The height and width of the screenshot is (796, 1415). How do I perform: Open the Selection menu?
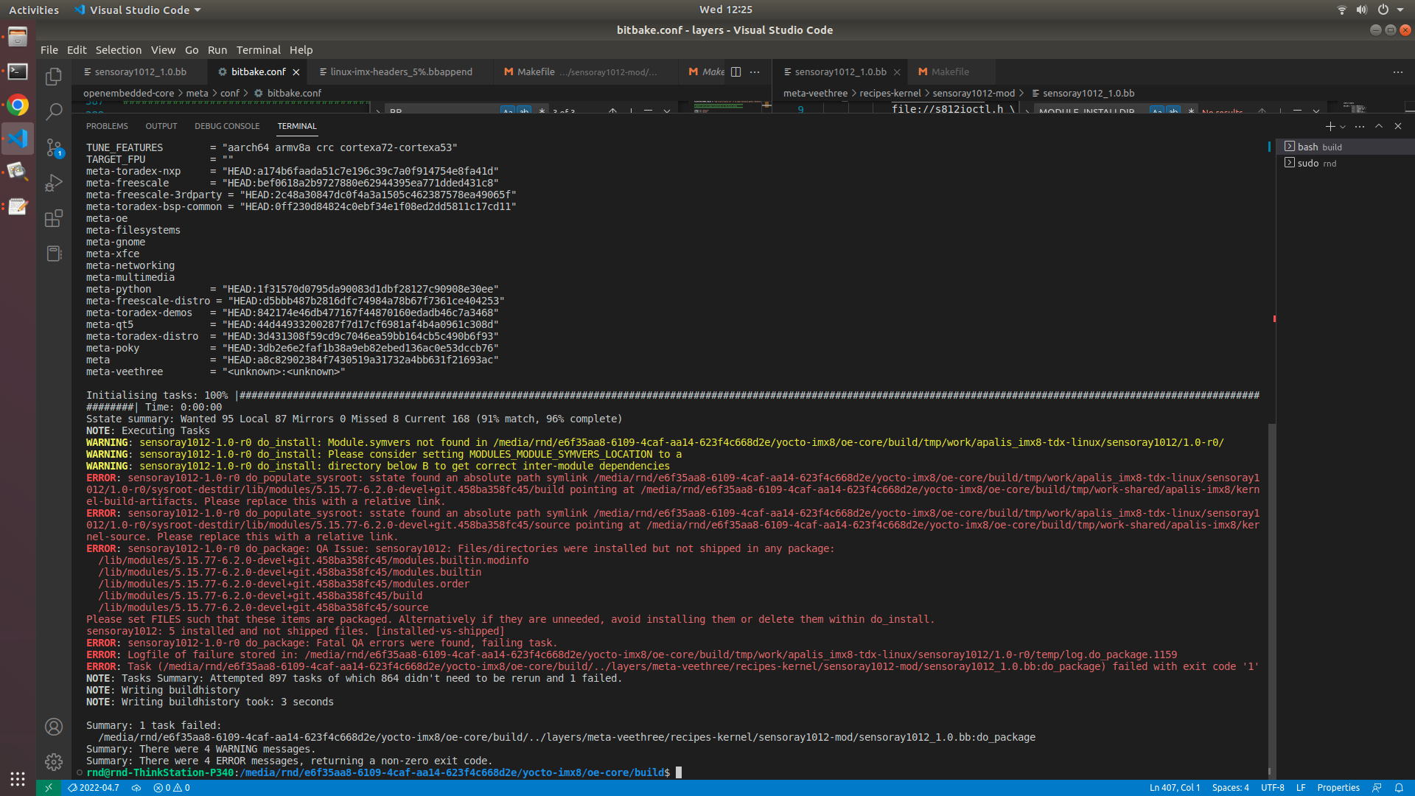pos(118,50)
